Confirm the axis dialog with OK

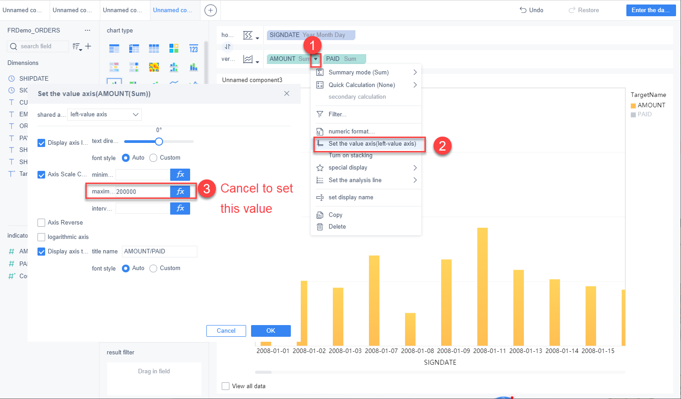[x=271, y=331]
